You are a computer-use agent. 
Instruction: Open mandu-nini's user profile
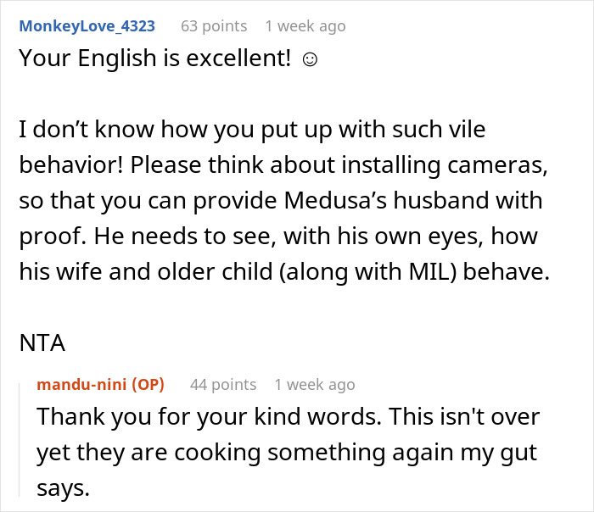[83, 385]
